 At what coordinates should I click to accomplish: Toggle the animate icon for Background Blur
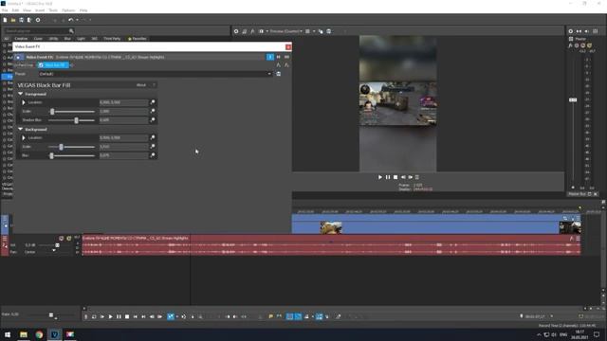tap(153, 155)
